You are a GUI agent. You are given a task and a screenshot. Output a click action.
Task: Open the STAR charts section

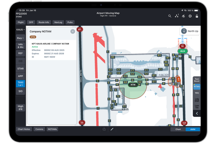point(20,69)
